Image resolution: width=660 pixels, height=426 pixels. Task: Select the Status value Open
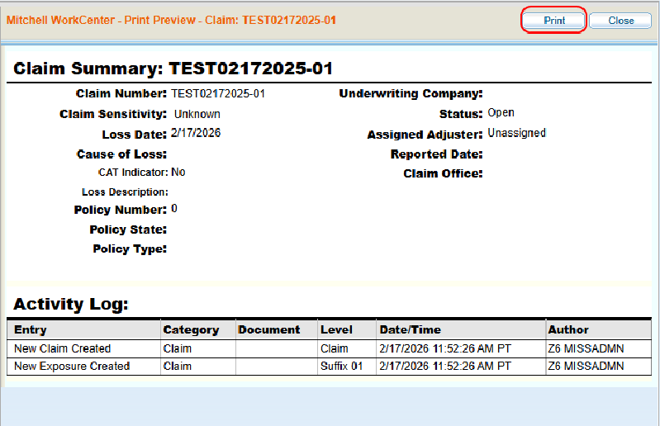(x=501, y=113)
